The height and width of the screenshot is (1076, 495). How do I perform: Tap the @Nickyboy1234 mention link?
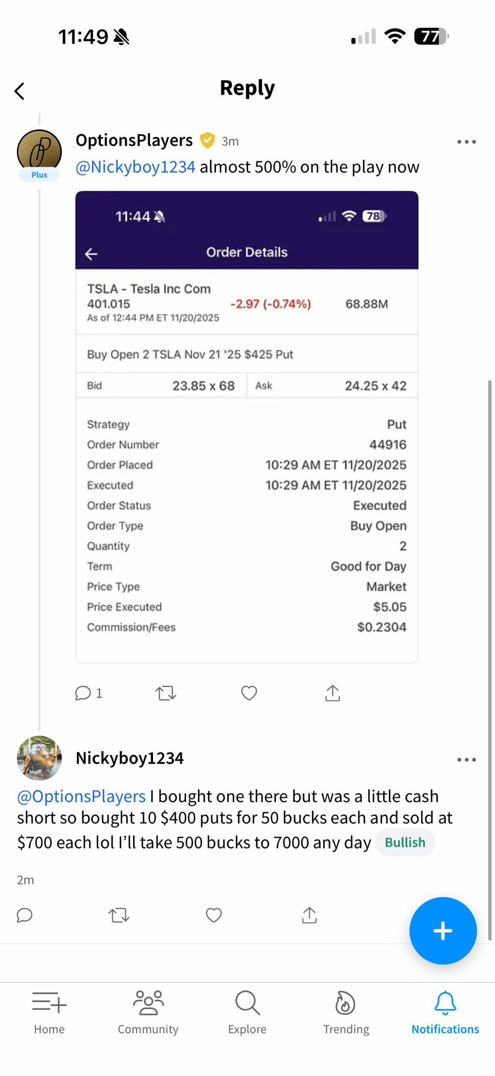pos(135,167)
